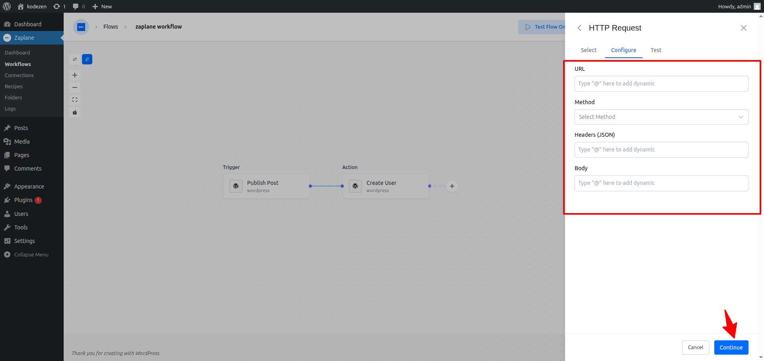Click the updates icon in admin bar
764x361 pixels.
point(59,6)
